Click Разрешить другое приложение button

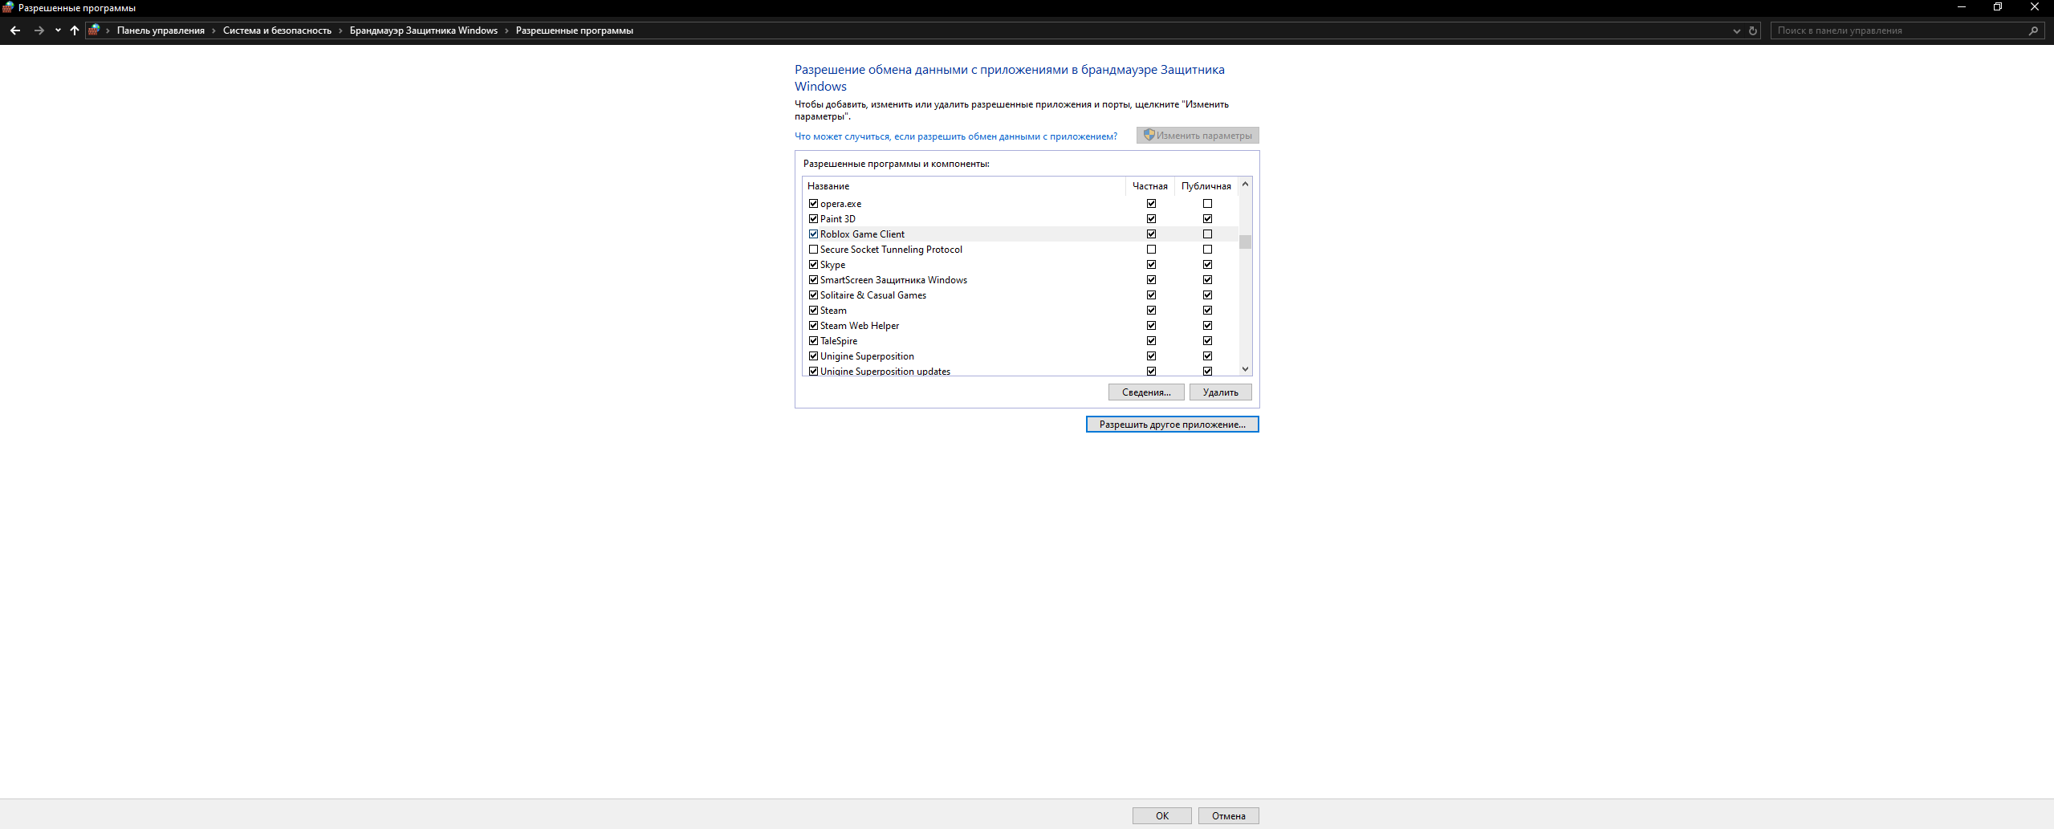coord(1173,425)
